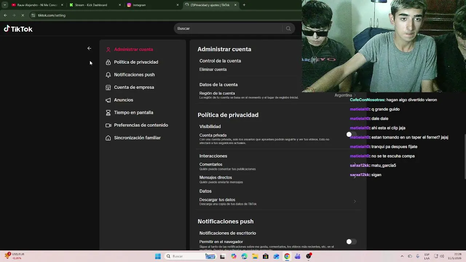
Task: Select Anuncios in the sidebar
Action: pos(123,100)
